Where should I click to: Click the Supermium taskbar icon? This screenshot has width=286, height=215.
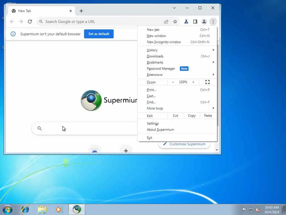pyautogui.click(x=77, y=209)
